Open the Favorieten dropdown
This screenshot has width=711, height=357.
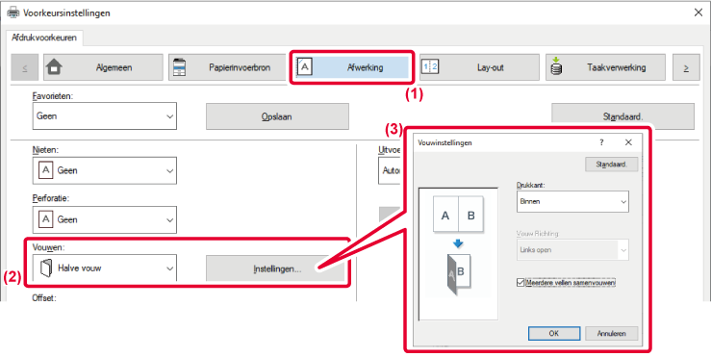coord(105,116)
